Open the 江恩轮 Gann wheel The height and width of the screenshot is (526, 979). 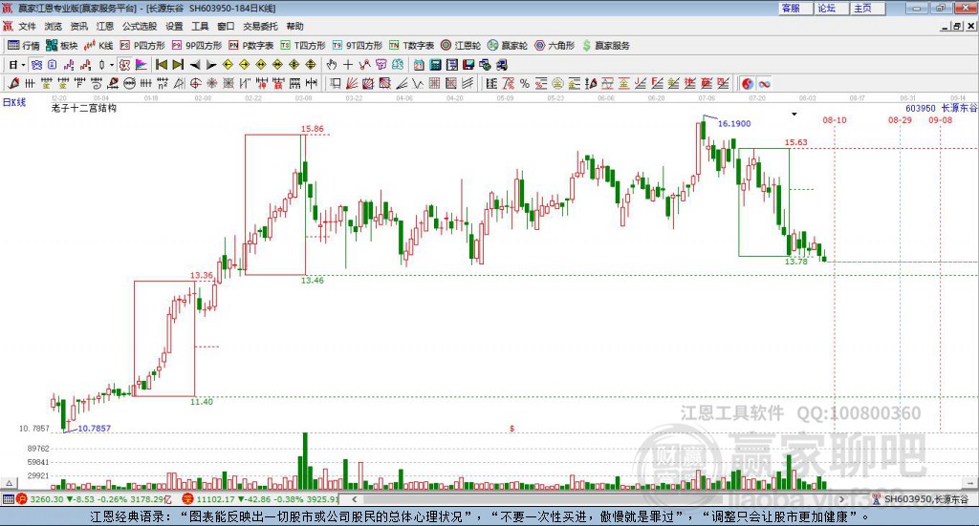coord(461,46)
